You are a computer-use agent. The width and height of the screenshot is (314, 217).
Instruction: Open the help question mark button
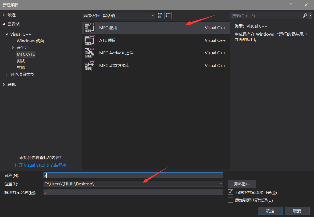[x=291, y=5]
